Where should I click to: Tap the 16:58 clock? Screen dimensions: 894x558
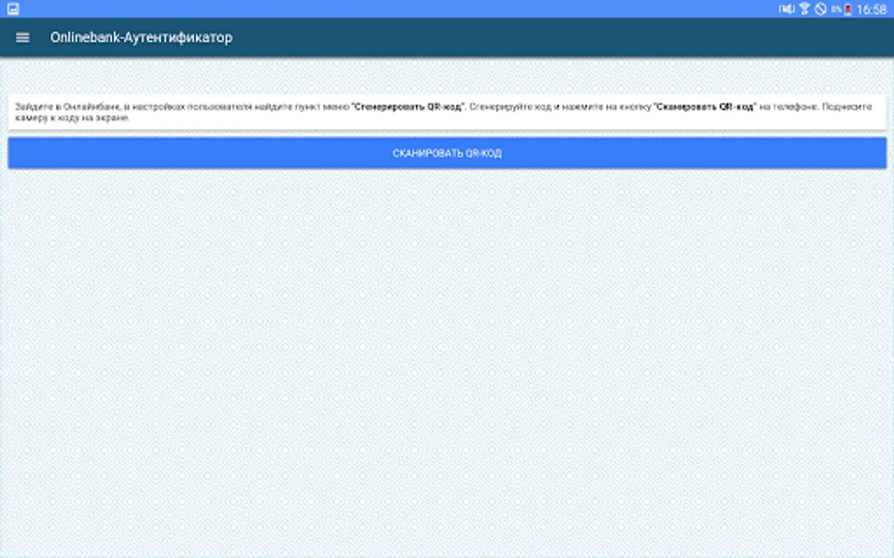point(872,9)
